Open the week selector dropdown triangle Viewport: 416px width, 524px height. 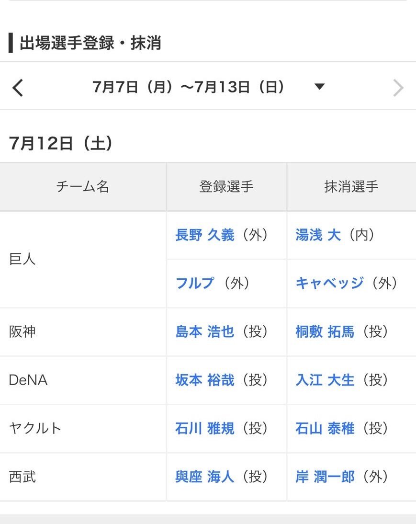coord(319,87)
